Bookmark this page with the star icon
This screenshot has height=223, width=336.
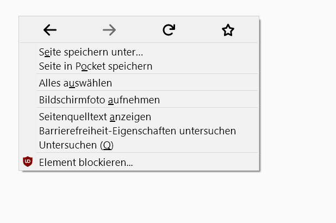pyautogui.click(x=228, y=30)
